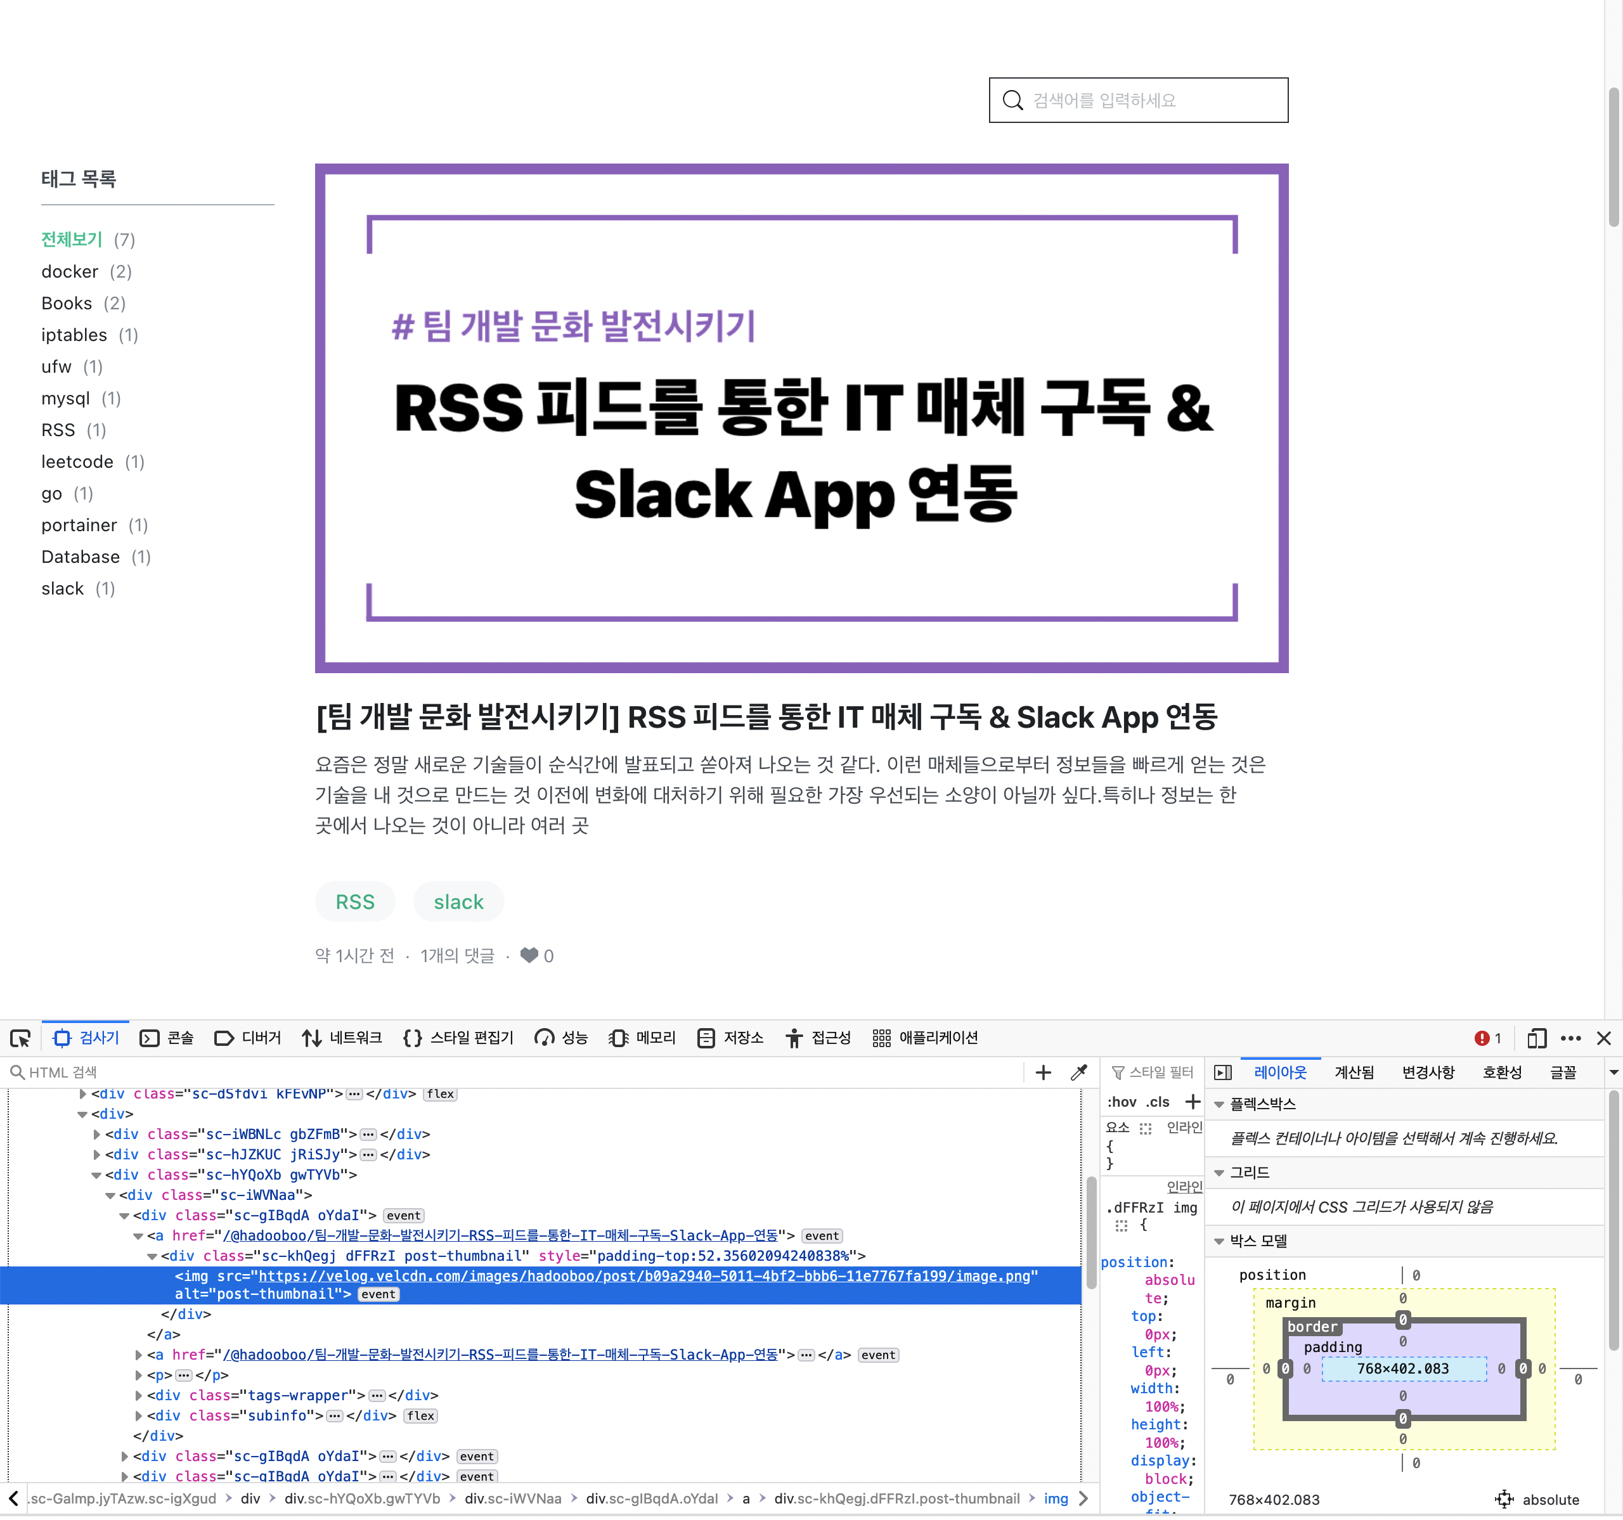This screenshot has width=1623, height=1520.
Task: Click the position absolute crosshair icon
Action: pos(1504,1499)
